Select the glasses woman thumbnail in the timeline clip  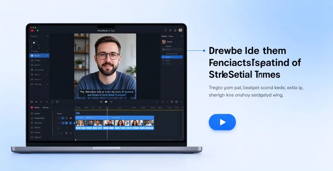pos(120,123)
